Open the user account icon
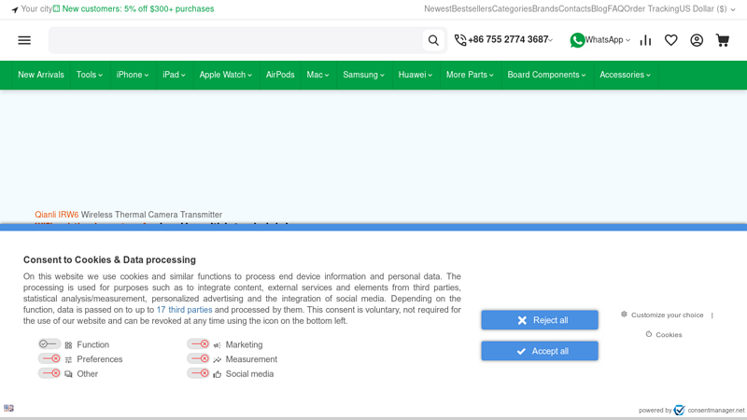This screenshot has width=747, height=420. coord(697,40)
